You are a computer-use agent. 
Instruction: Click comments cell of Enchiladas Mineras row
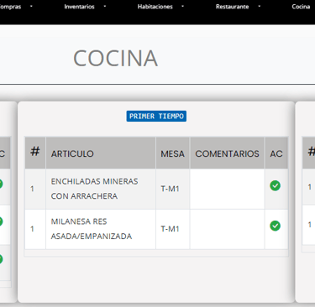point(227,189)
